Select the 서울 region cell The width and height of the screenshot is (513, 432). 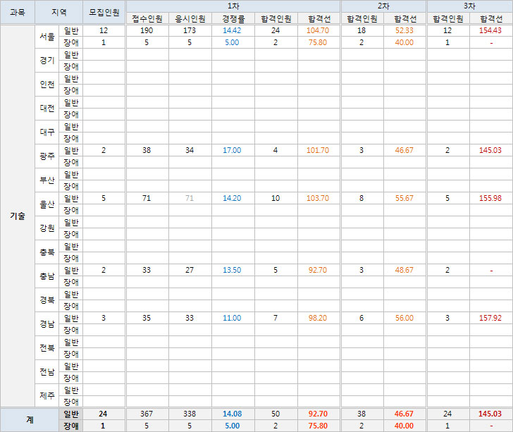tap(47, 37)
